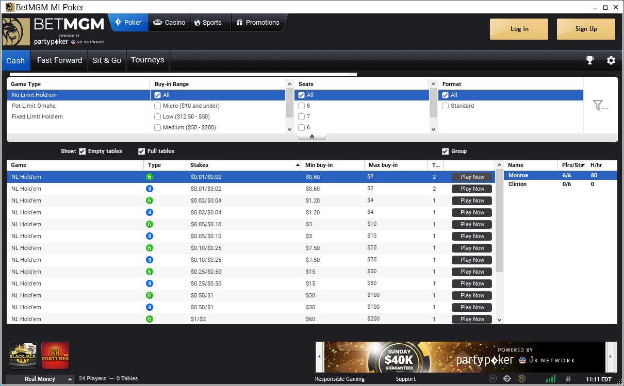Image resolution: width=624 pixels, height=386 pixels.
Task: Open the Support link
Action: click(x=406, y=379)
